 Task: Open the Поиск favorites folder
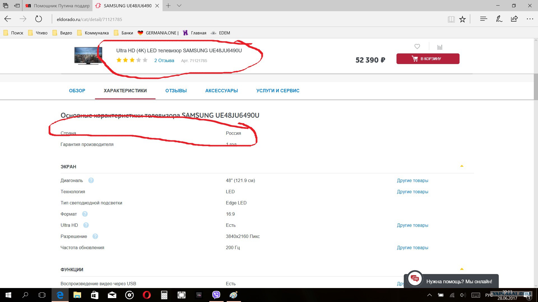click(x=13, y=33)
